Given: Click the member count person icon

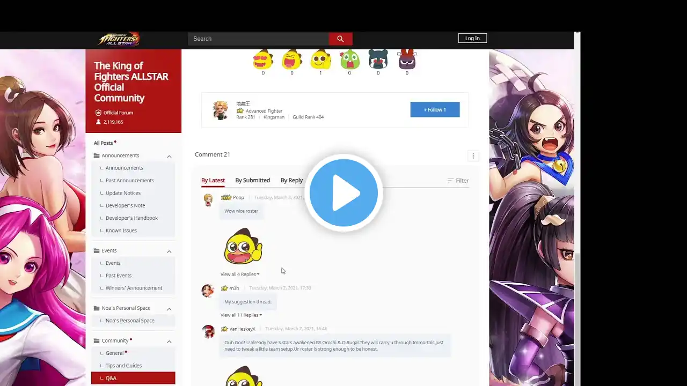Looking at the screenshot, I should [x=98, y=122].
